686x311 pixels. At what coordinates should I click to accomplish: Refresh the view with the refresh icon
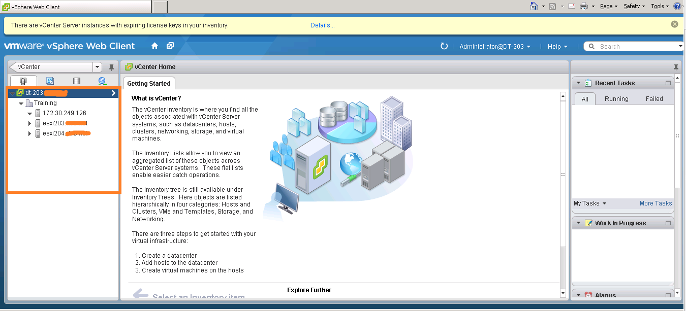tap(444, 46)
